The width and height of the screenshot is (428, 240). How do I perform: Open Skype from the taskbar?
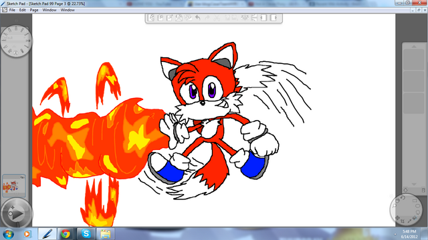86,234
